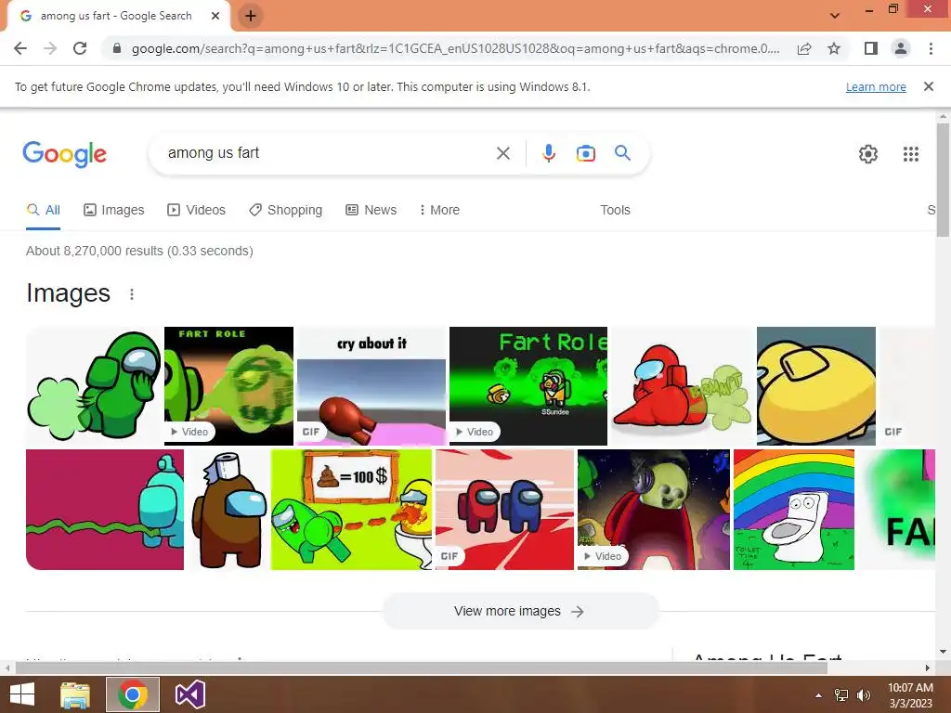This screenshot has height=713, width=951.
Task: Click the scroll down arrow
Action: pos(944,652)
